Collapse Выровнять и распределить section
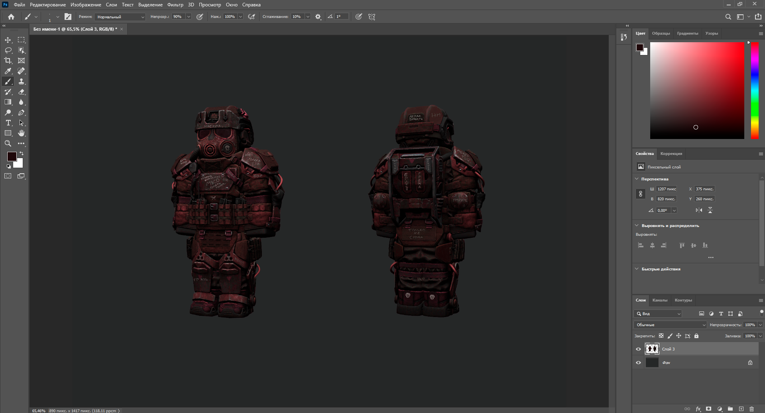Viewport: 765px width, 413px height. [x=637, y=225]
